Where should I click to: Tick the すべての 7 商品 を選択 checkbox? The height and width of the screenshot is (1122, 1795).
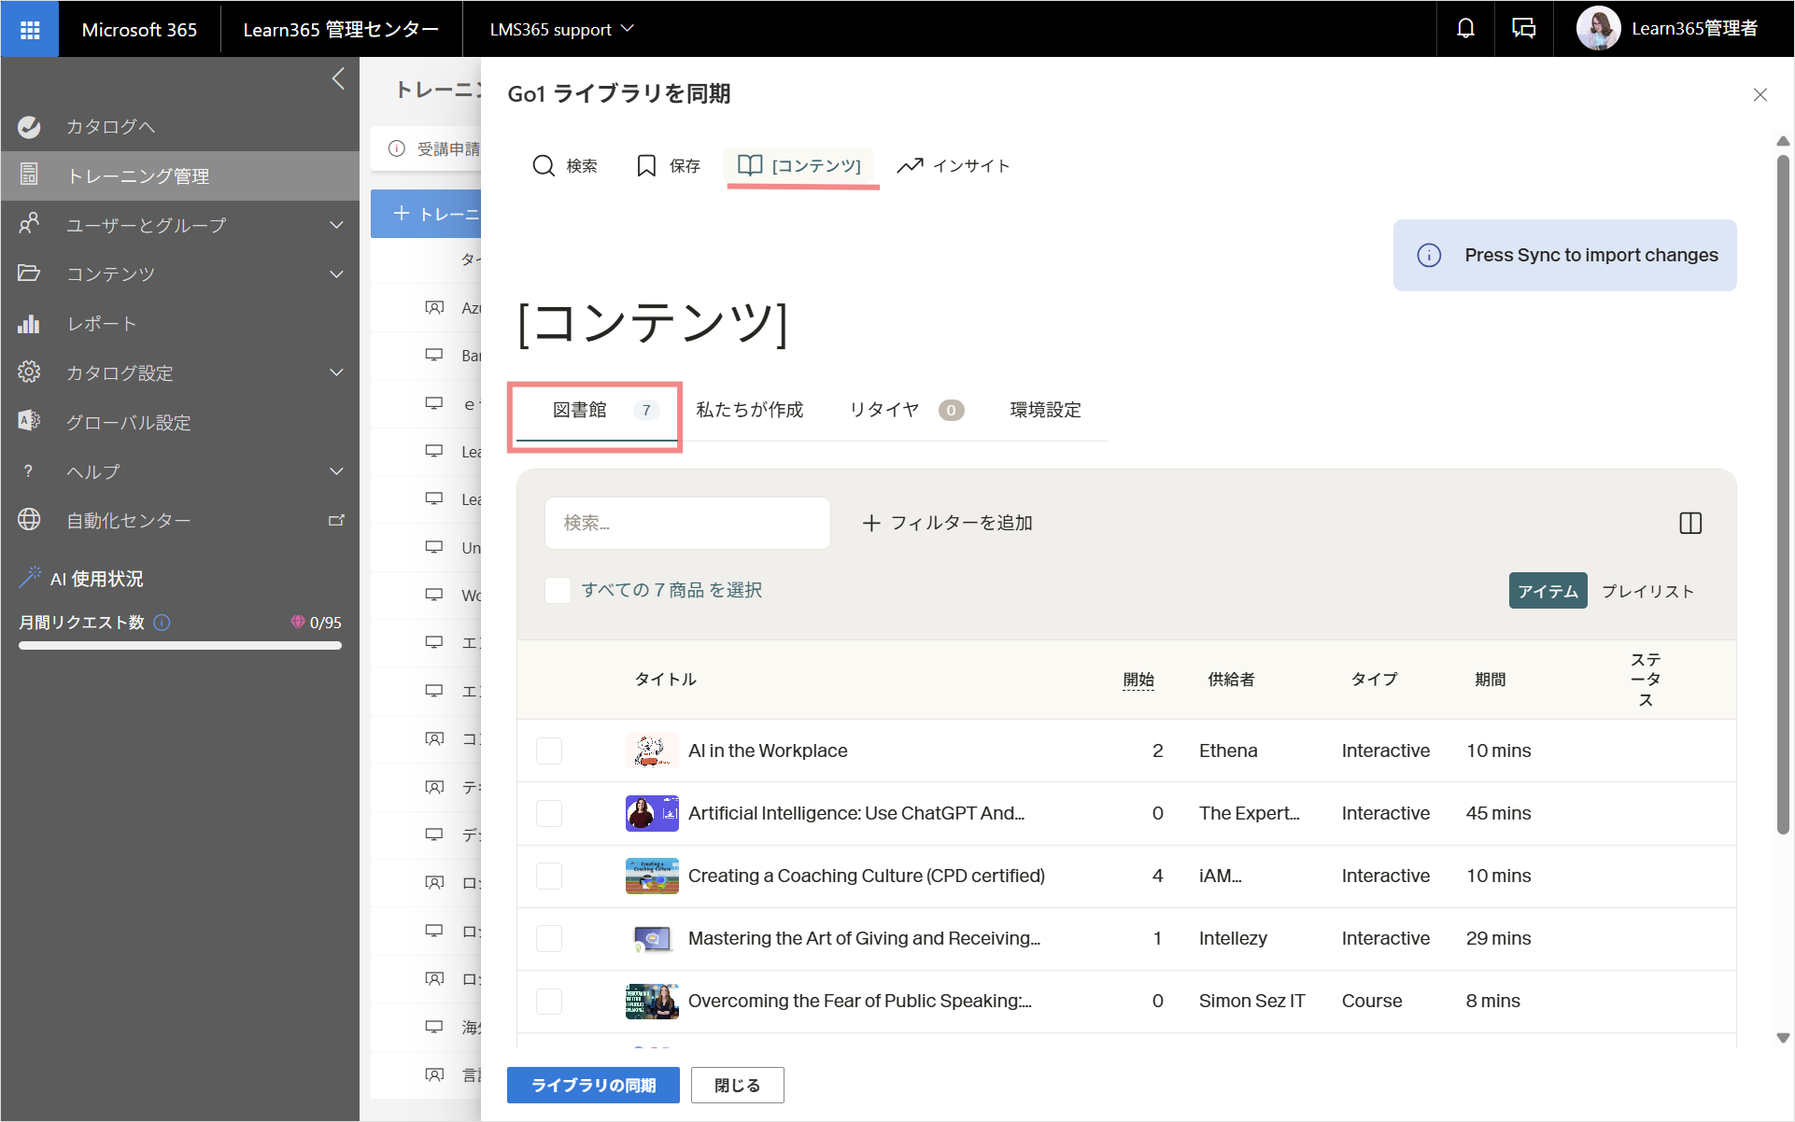tap(558, 590)
